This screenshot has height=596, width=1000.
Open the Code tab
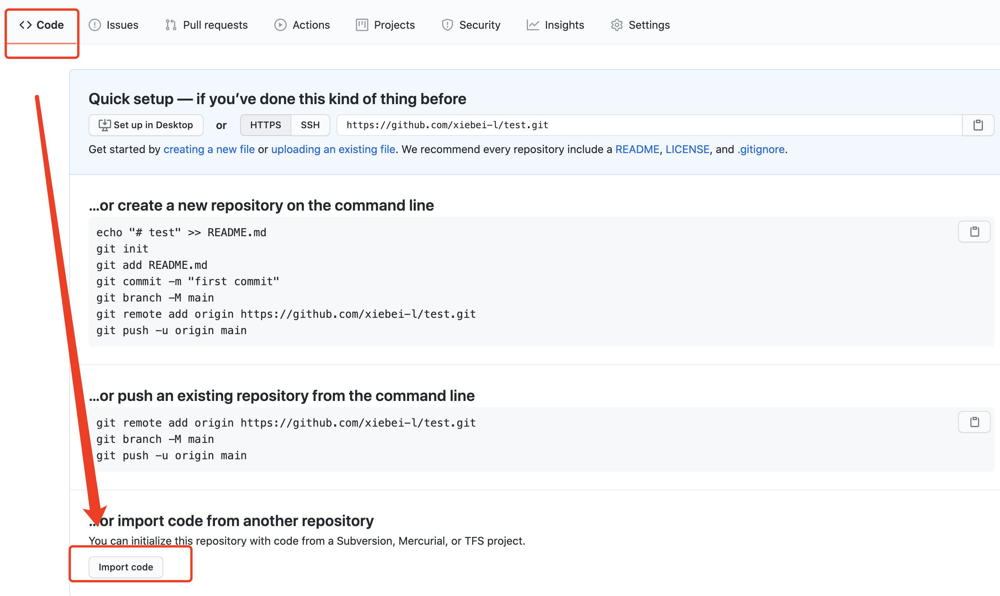pos(42,25)
